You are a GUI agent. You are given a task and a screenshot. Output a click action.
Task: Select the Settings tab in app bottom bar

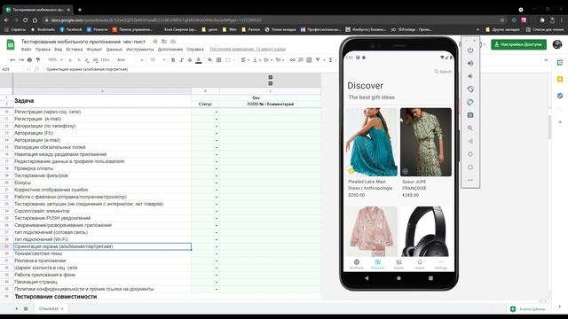coord(441,264)
